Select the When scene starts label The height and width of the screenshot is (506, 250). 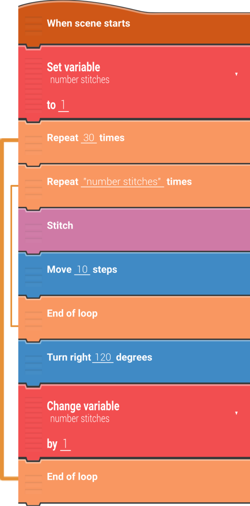click(x=88, y=24)
